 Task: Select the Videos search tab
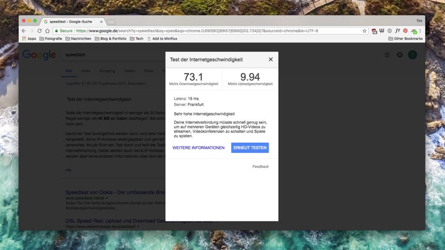[130, 71]
